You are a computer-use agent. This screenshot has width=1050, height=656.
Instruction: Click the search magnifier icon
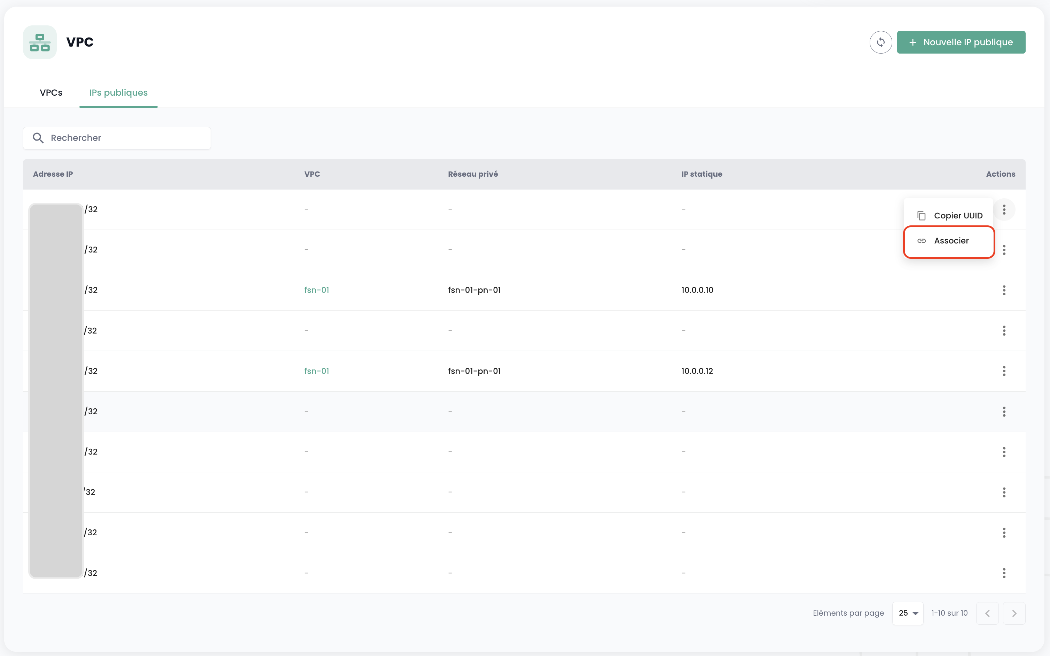38,138
